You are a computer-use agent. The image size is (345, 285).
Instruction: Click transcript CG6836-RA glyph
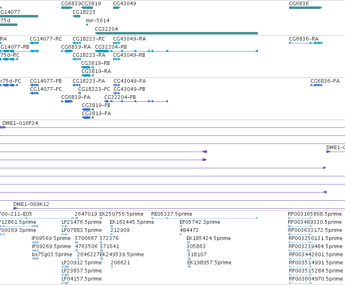[306, 43]
